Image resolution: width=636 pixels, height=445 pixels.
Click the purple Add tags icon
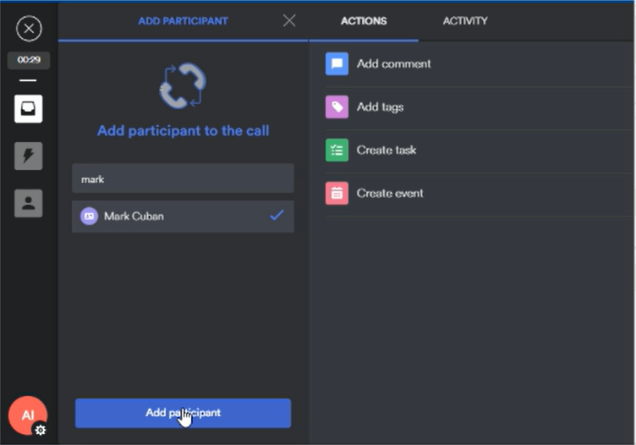click(337, 107)
